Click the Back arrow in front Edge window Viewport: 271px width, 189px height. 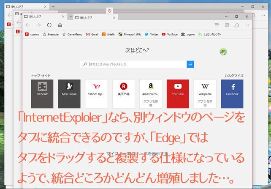pyautogui.click(x=28, y=25)
